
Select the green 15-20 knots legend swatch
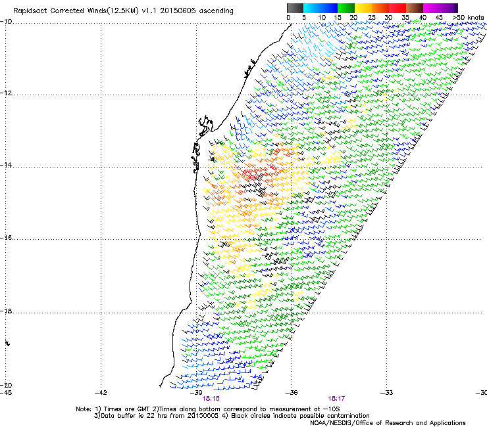[346, 8]
